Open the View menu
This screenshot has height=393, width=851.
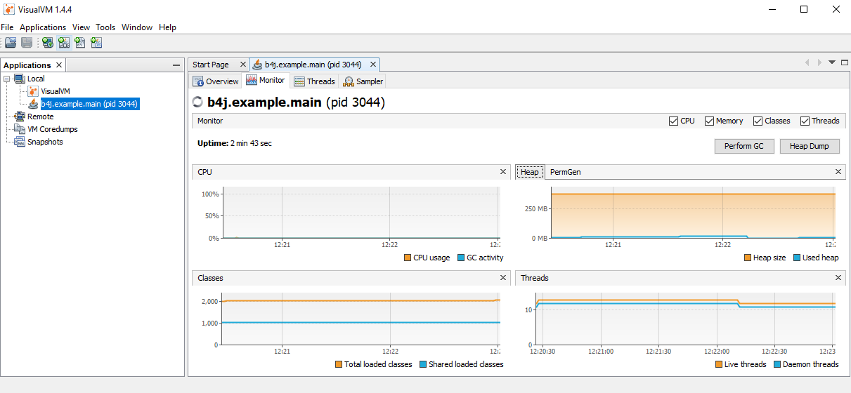[x=81, y=27]
